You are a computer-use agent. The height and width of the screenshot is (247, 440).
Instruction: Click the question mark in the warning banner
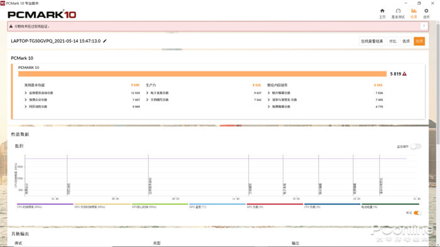click(x=424, y=26)
